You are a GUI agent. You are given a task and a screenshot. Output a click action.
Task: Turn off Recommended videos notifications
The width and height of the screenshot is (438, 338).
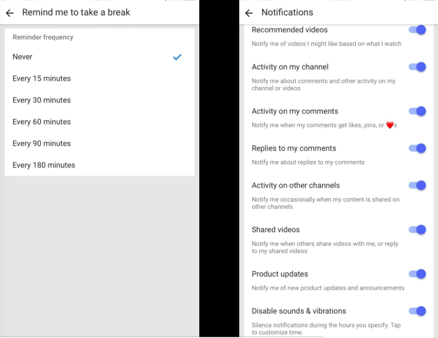tap(417, 30)
